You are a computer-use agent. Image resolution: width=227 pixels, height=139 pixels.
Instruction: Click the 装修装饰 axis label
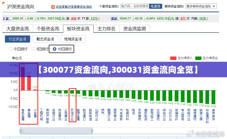(x=213, y=115)
